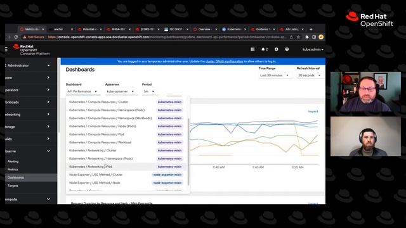Click the browser address bar URL

click(167, 37)
